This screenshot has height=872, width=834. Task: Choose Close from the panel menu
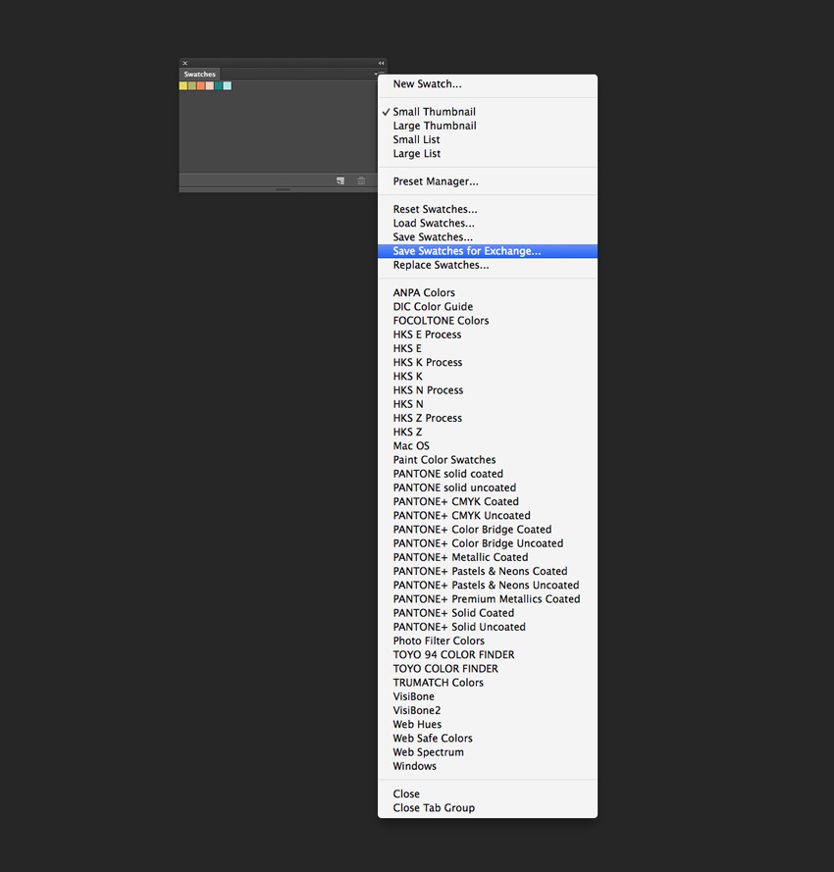click(x=488, y=794)
